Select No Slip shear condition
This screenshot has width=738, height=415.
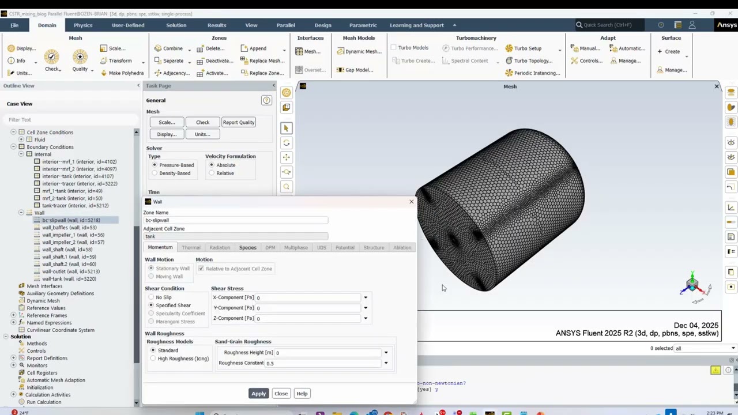(151, 297)
